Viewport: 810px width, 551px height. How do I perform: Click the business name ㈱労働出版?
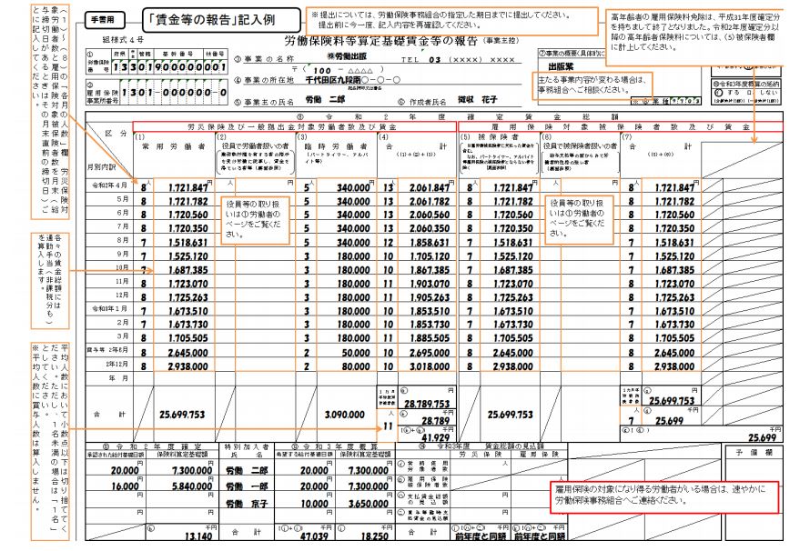[x=347, y=56]
